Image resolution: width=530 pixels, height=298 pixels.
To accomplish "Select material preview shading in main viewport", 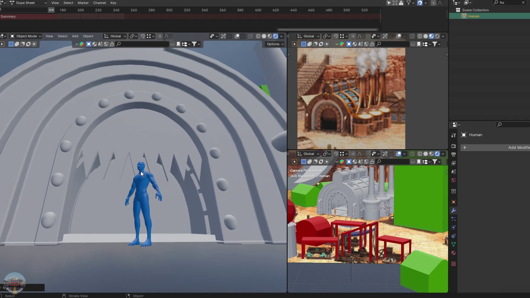I will click(270, 36).
